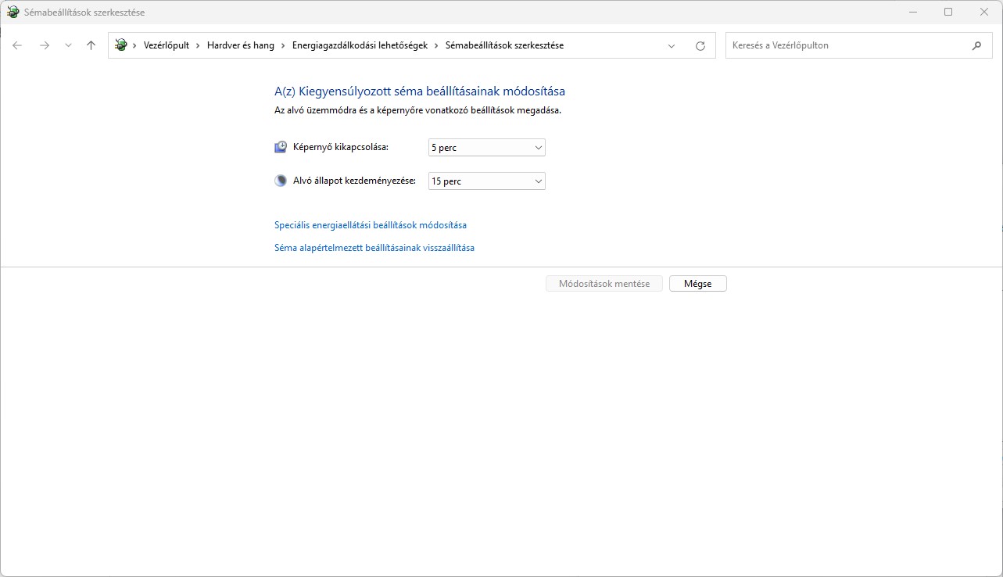The height and width of the screenshot is (577, 1003).
Task: Click the monitor icon beside Képernyő kikapcsolása
Action: click(x=281, y=147)
